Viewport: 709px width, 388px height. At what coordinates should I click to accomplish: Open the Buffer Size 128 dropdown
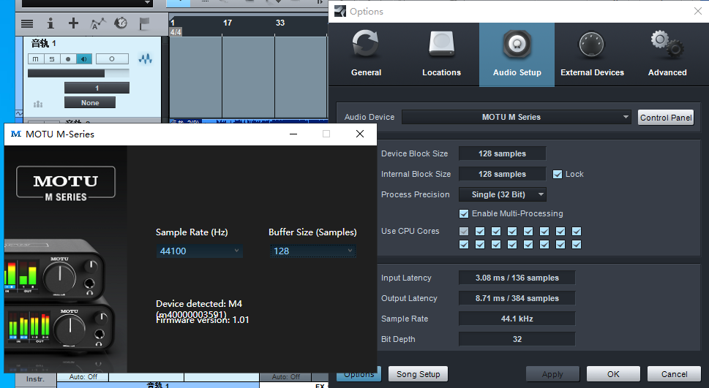click(313, 251)
